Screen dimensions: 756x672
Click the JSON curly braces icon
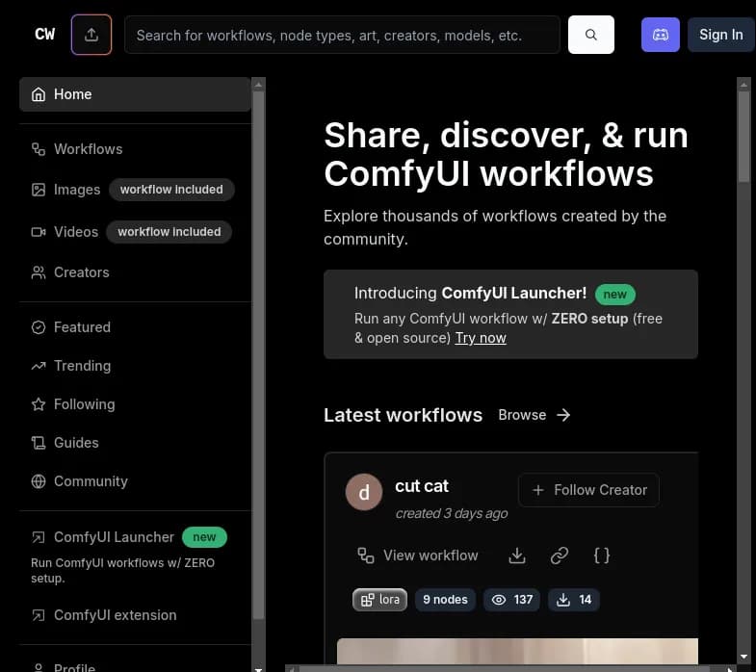(602, 556)
